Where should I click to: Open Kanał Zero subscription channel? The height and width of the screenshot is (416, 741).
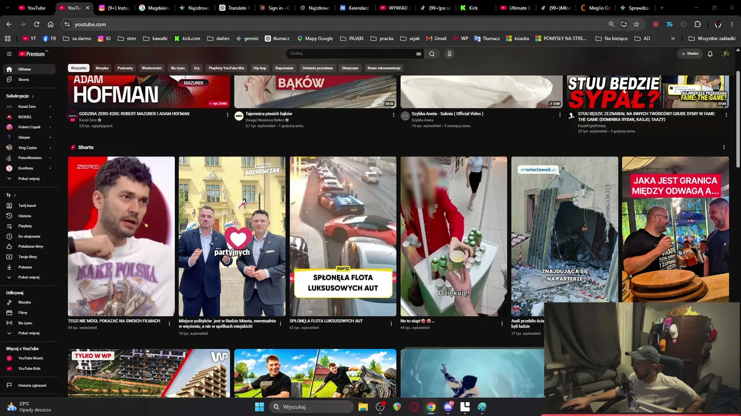[28, 106]
